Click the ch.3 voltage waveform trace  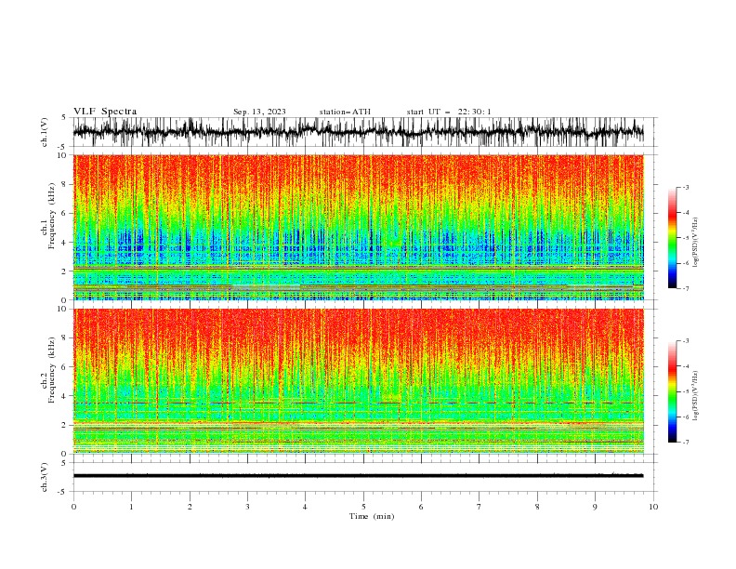tap(358, 476)
